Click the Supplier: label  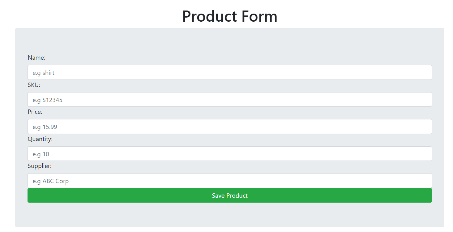click(39, 166)
